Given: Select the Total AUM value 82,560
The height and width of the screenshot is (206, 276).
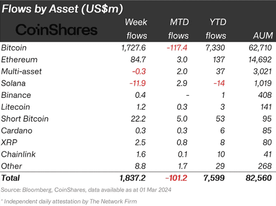Looking at the screenshot, I should click(257, 178).
